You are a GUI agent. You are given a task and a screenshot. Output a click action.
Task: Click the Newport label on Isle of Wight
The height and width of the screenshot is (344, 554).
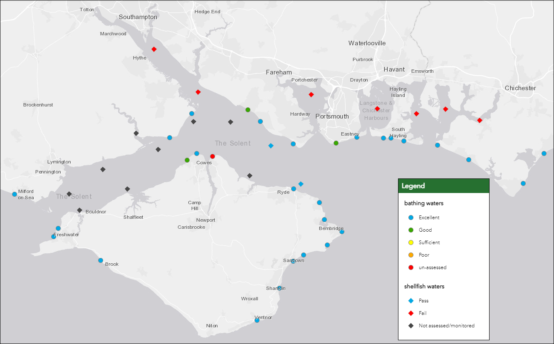[206, 220]
